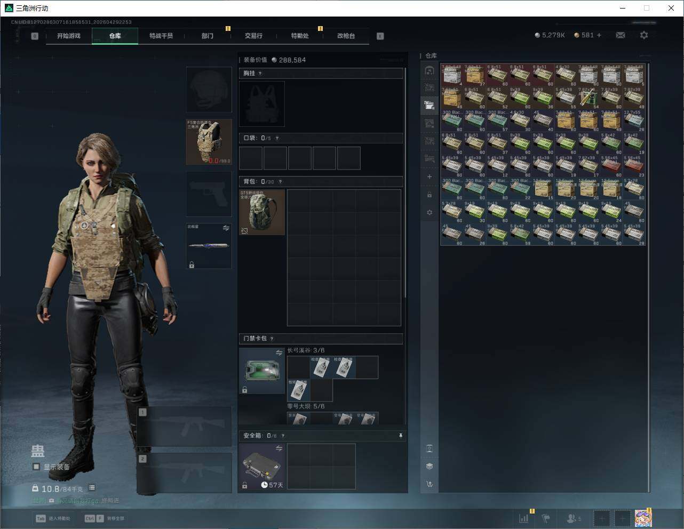Open the 特战干员 tab

pos(161,36)
